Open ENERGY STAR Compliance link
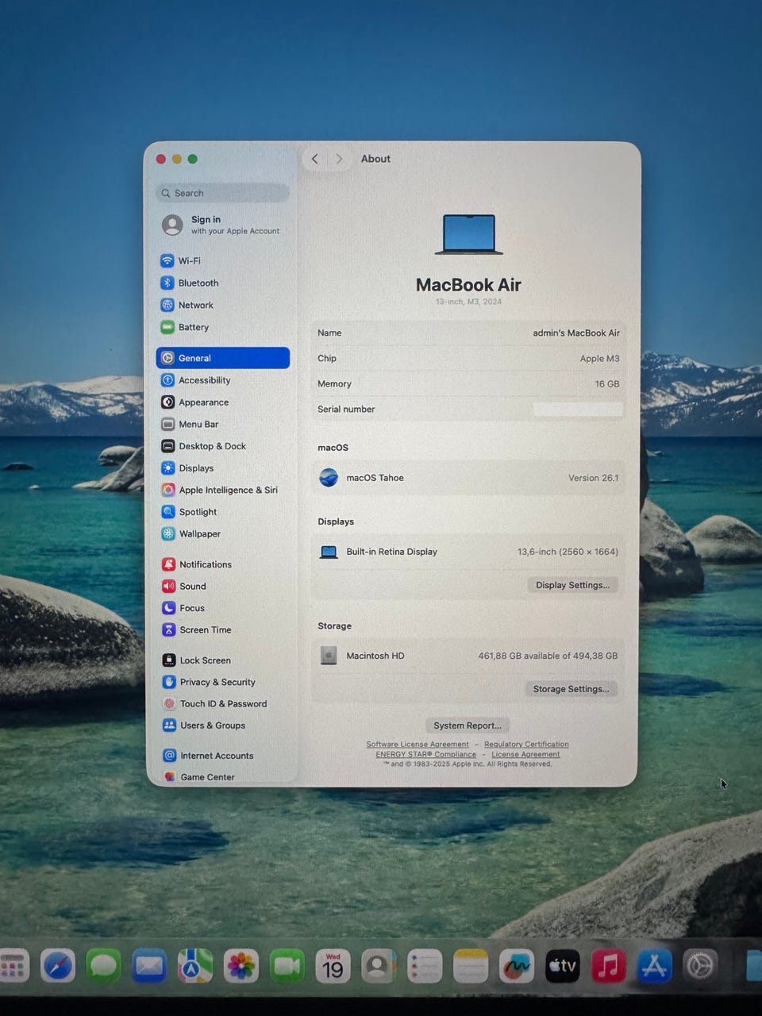 (426, 755)
